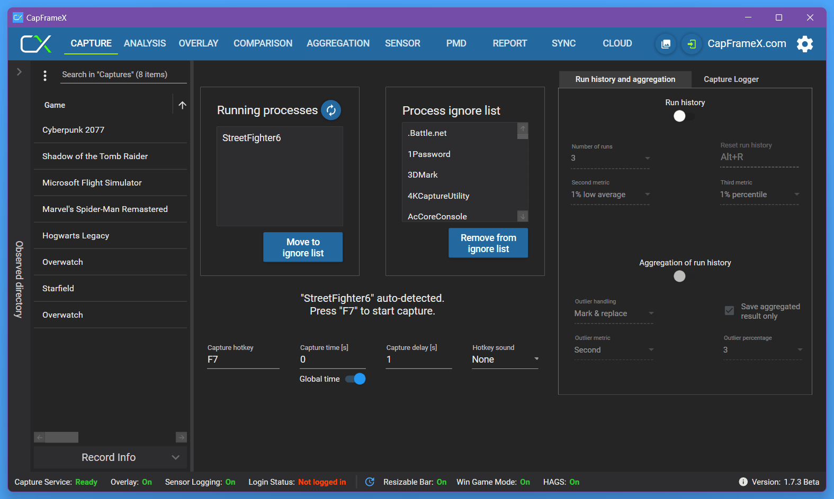Open the three-dot menu beside search
This screenshot has height=499, width=834.
pyautogui.click(x=45, y=76)
